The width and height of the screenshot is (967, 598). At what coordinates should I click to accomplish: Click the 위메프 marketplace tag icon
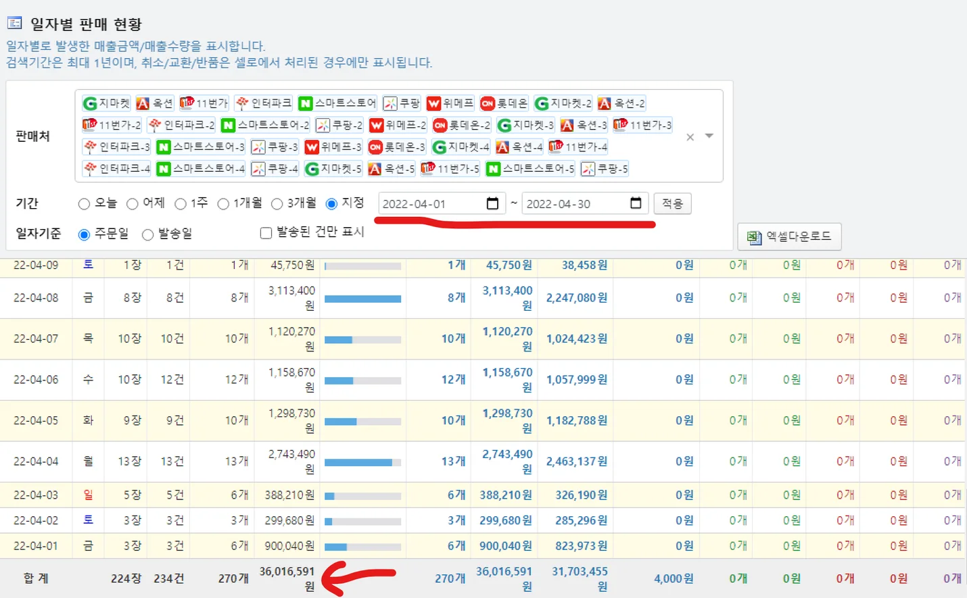433,103
